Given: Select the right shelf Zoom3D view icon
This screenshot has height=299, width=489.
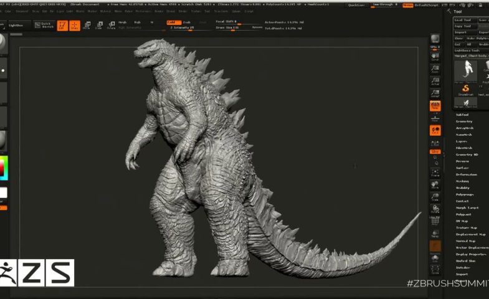Looking at the screenshot, I should 435,197.
